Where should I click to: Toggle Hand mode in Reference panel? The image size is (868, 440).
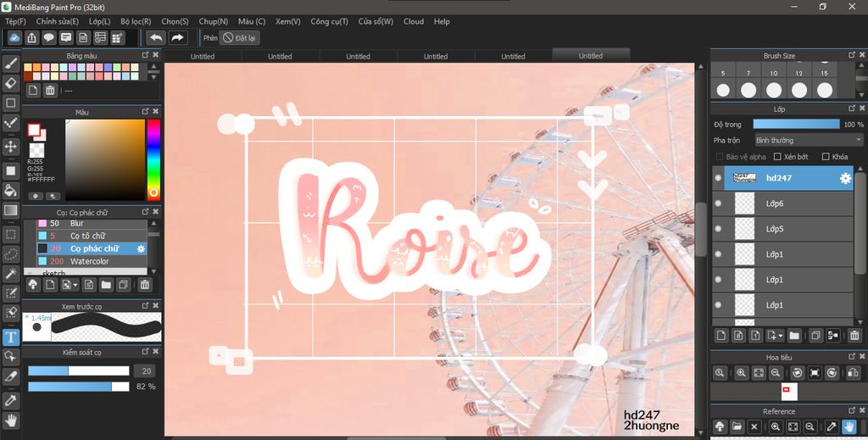[x=848, y=426]
